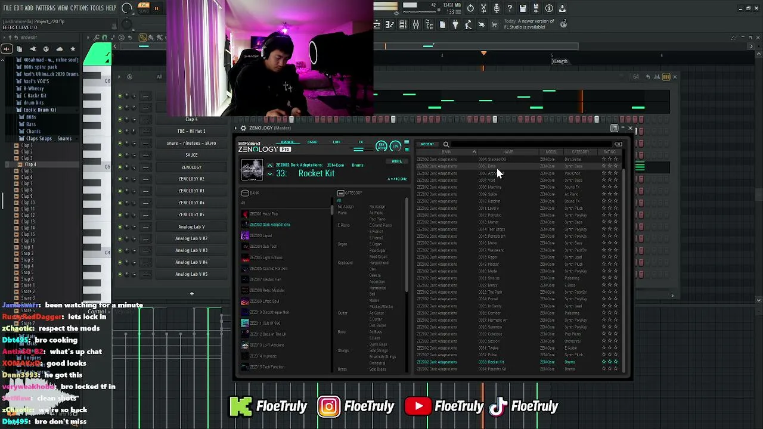Mute the ZENOLOGY #2 channel
Image resolution: width=763 pixels, height=429 pixels.
(x=120, y=179)
